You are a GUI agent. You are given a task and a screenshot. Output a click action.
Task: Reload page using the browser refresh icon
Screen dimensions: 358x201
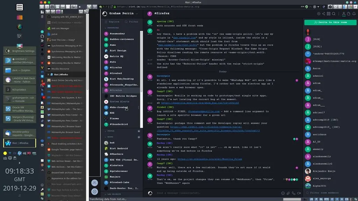pos(324,7)
